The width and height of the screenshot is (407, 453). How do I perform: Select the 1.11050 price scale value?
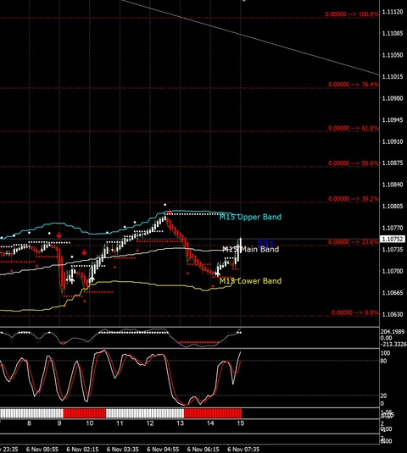[x=393, y=55]
